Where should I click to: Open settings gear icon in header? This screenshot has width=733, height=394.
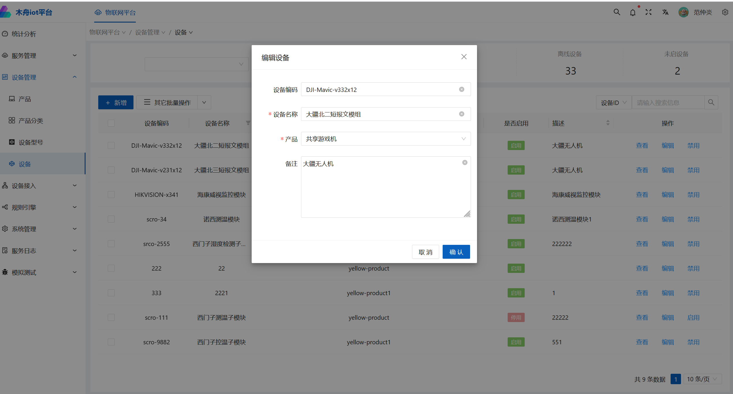click(725, 12)
